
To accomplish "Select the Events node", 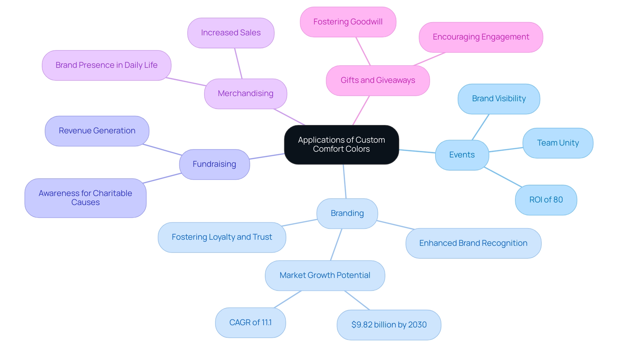I will coord(463,165).
